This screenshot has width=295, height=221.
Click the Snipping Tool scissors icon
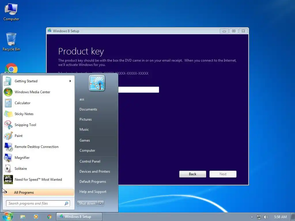point(8,125)
